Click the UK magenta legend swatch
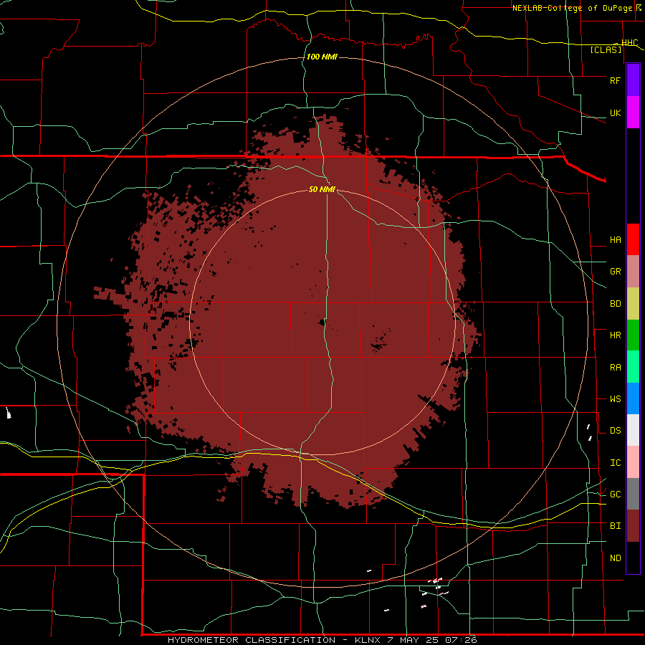The image size is (645, 645). [x=633, y=113]
